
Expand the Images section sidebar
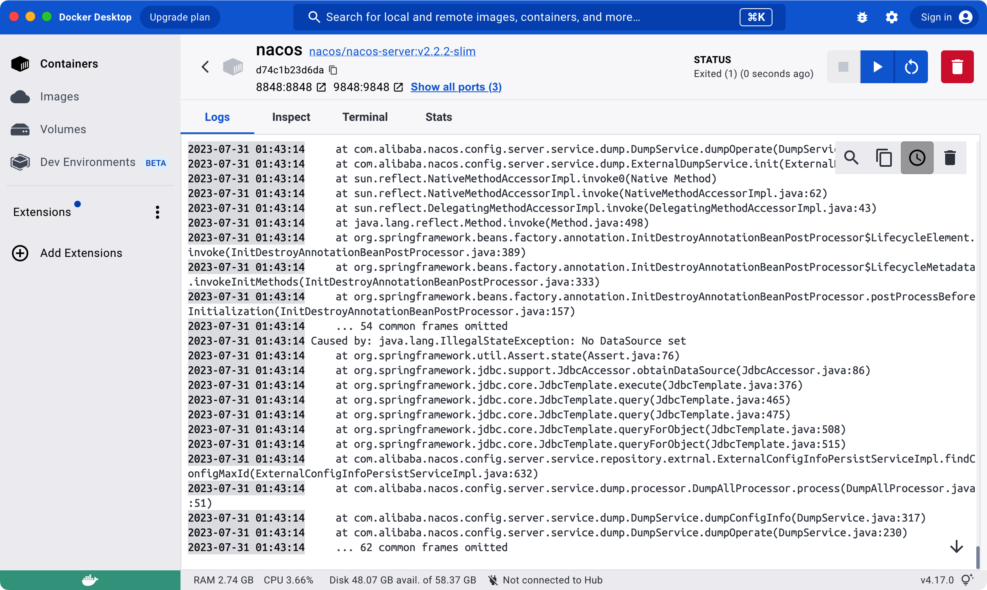click(60, 96)
